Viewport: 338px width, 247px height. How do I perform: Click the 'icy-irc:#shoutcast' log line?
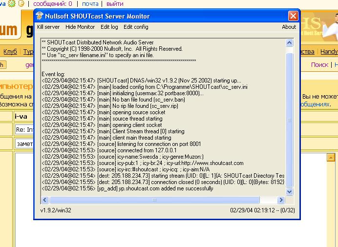point(126,169)
